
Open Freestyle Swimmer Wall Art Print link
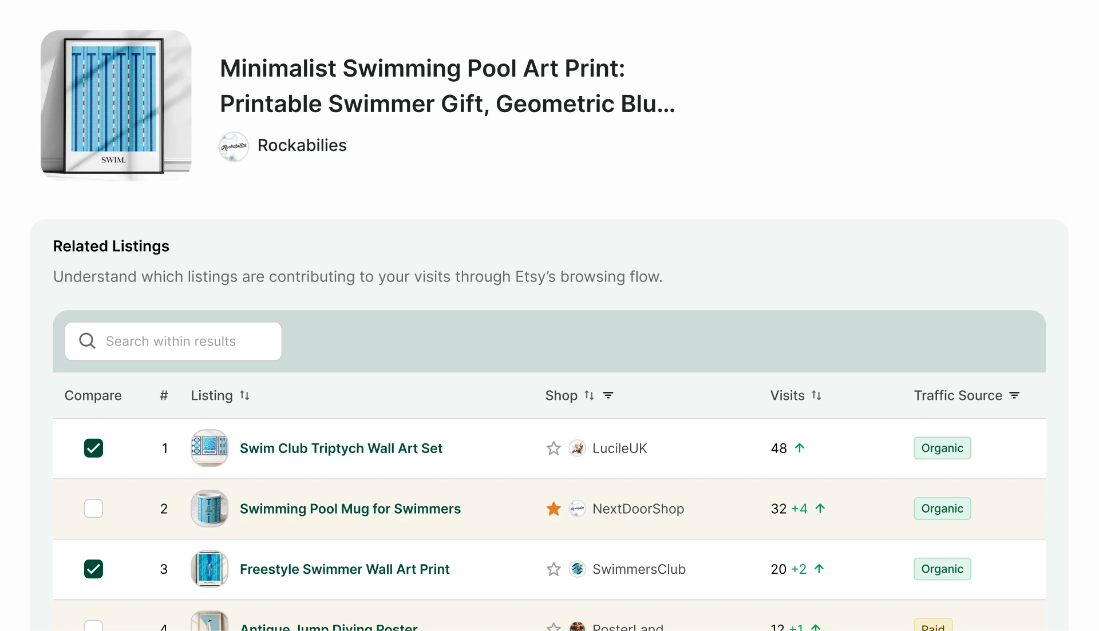click(345, 569)
